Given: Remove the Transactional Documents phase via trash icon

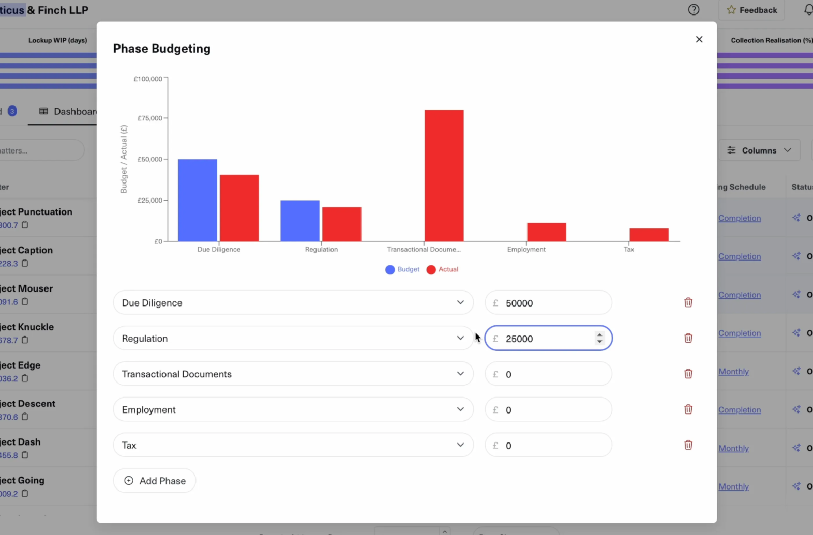Looking at the screenshot, I should (x=688, y=374).
